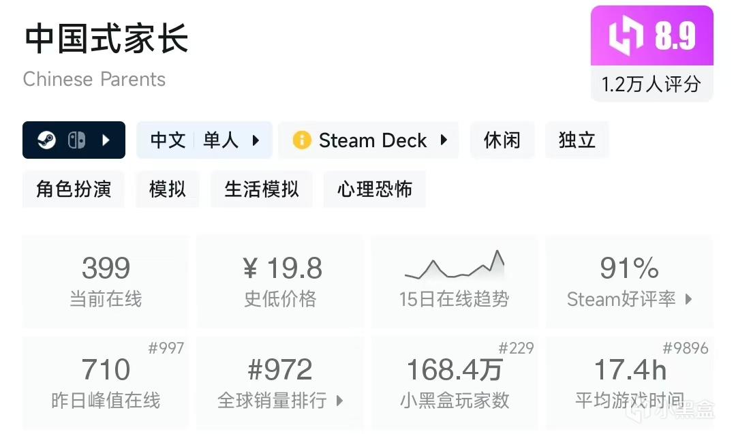Open the 全球销量排行 ranking arrow
This screenshot has height=434, width=736.
click(x=339, y=401)
